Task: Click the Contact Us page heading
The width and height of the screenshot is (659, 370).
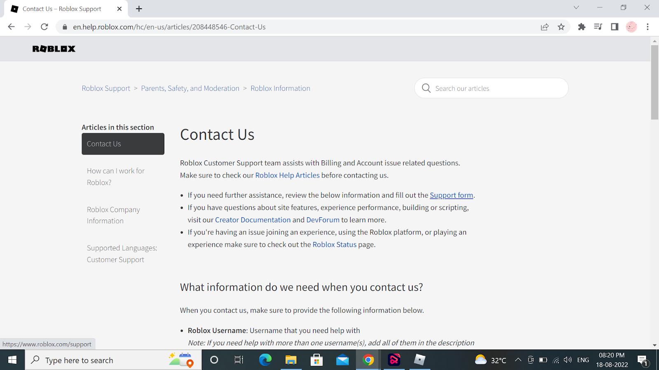Action: (217, 134)
